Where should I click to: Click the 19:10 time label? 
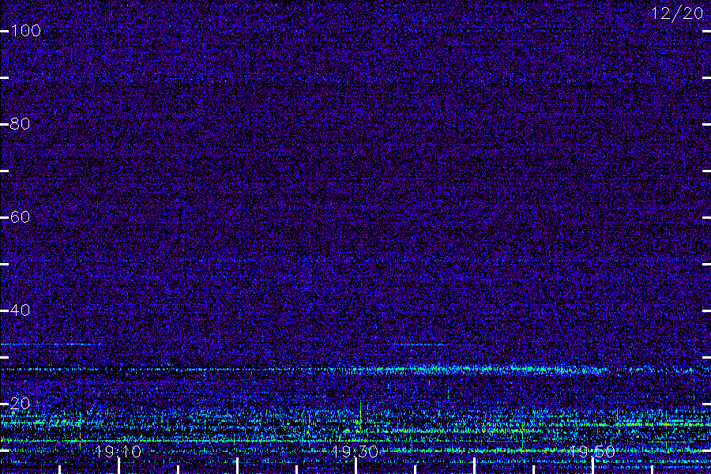[118, 452]
